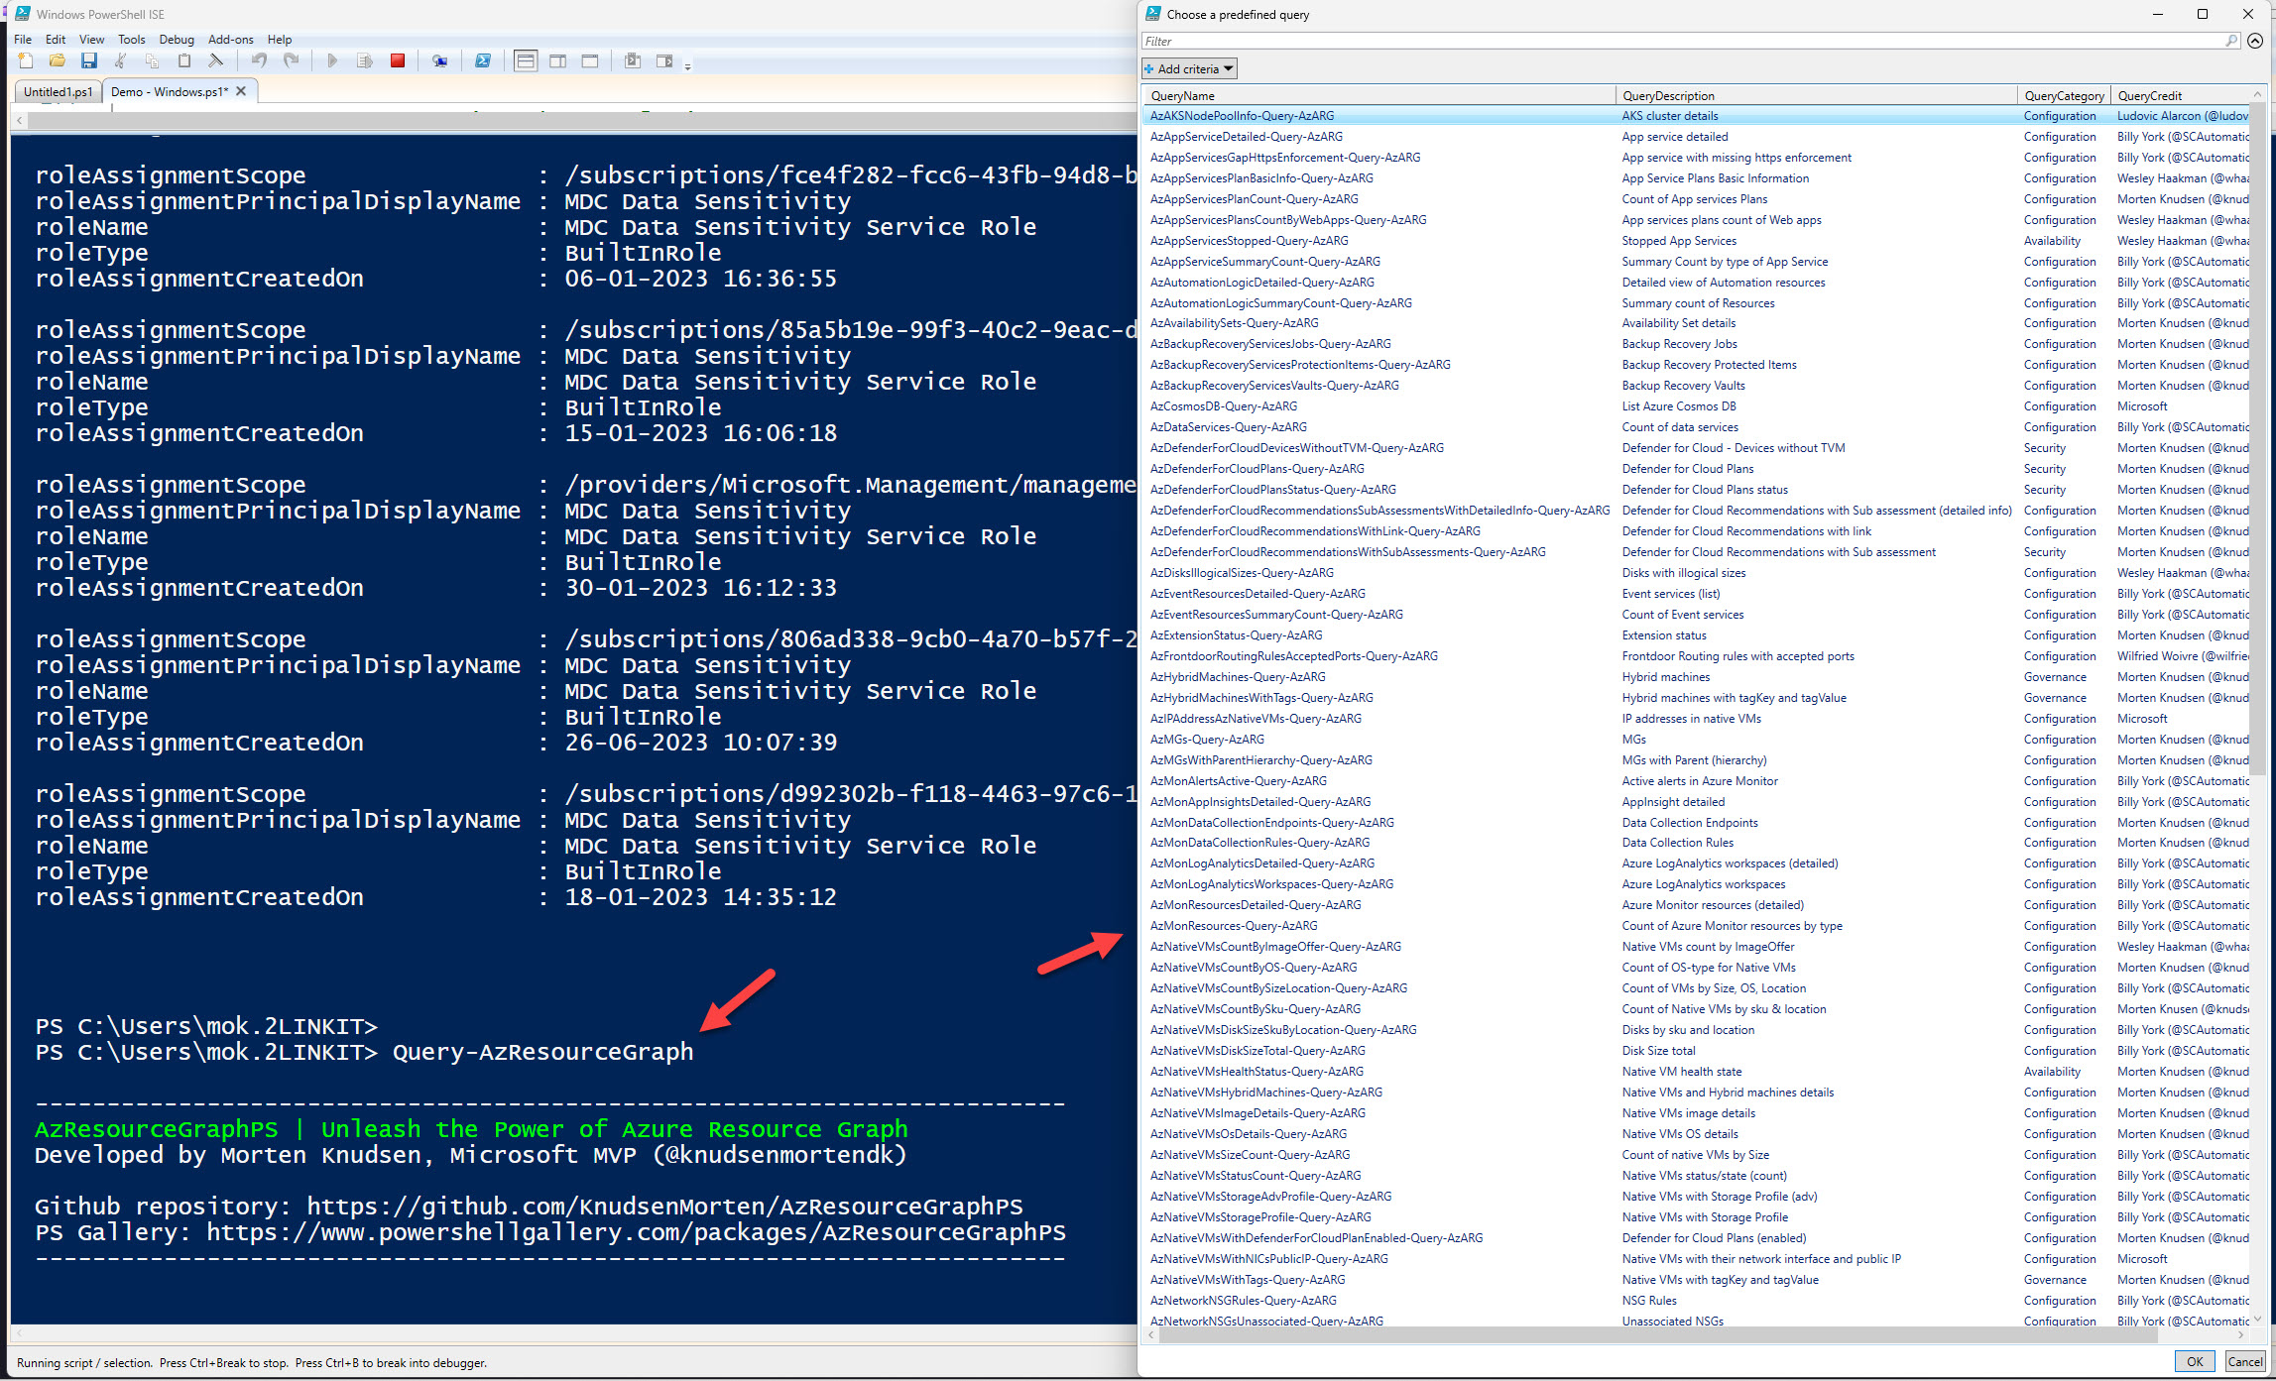This screenshot has height=1381, width=2276.
Task: Toggle Show Script Pane Right layout
Action: pyautogui.click(x=558, y=61)
